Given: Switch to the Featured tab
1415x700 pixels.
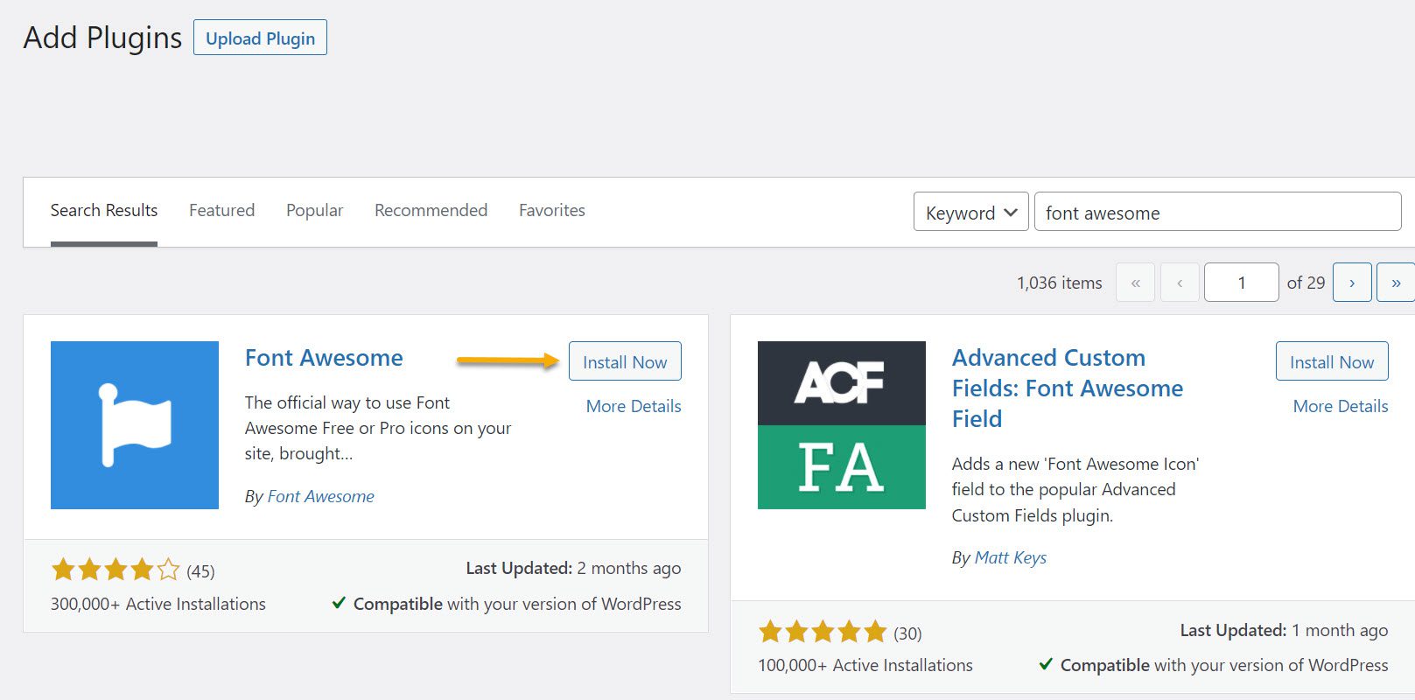Looking at the screenshot, I should (221, 210).
